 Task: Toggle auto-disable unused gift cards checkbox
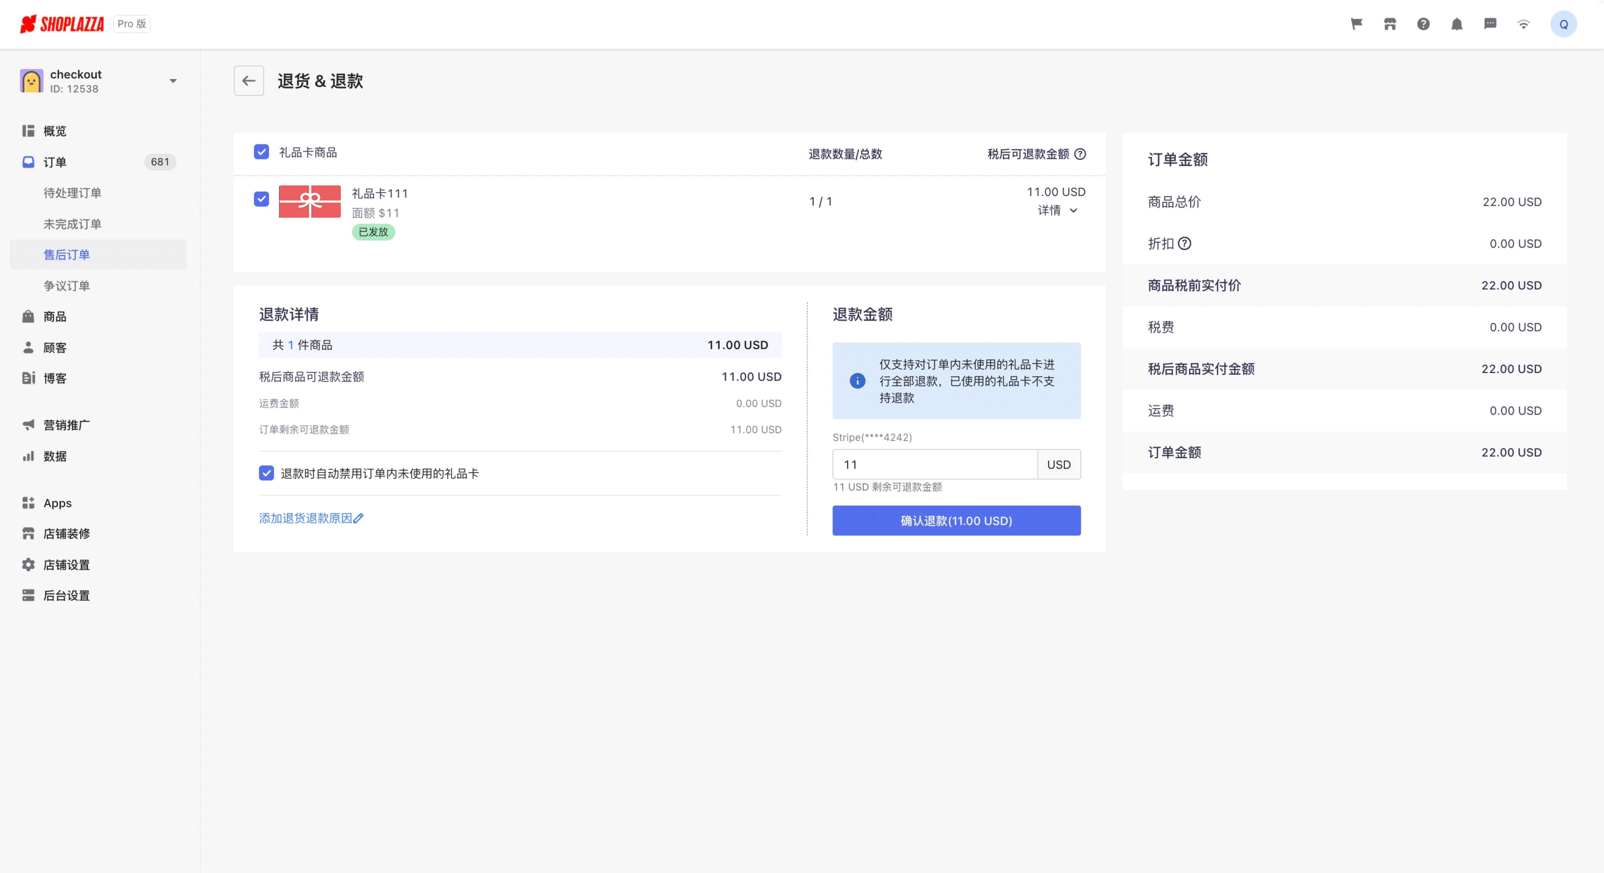266,473
